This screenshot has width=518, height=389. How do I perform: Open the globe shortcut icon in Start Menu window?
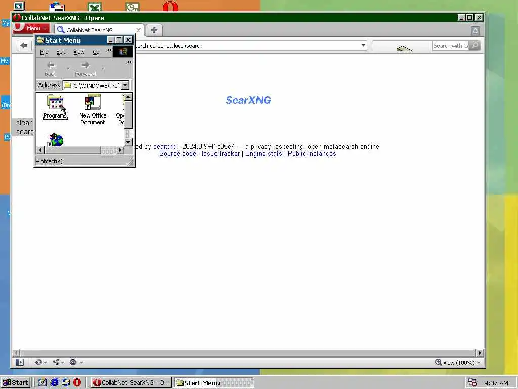click(x=56, y=140)
